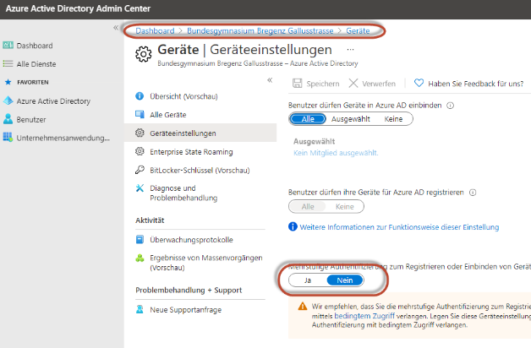Click info icon next to einbinden setting

tap(450, 106)
